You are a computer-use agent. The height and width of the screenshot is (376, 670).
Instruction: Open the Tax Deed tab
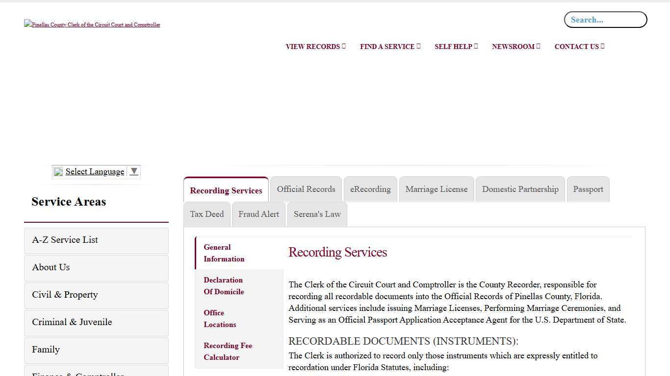(x=207, y=214)
